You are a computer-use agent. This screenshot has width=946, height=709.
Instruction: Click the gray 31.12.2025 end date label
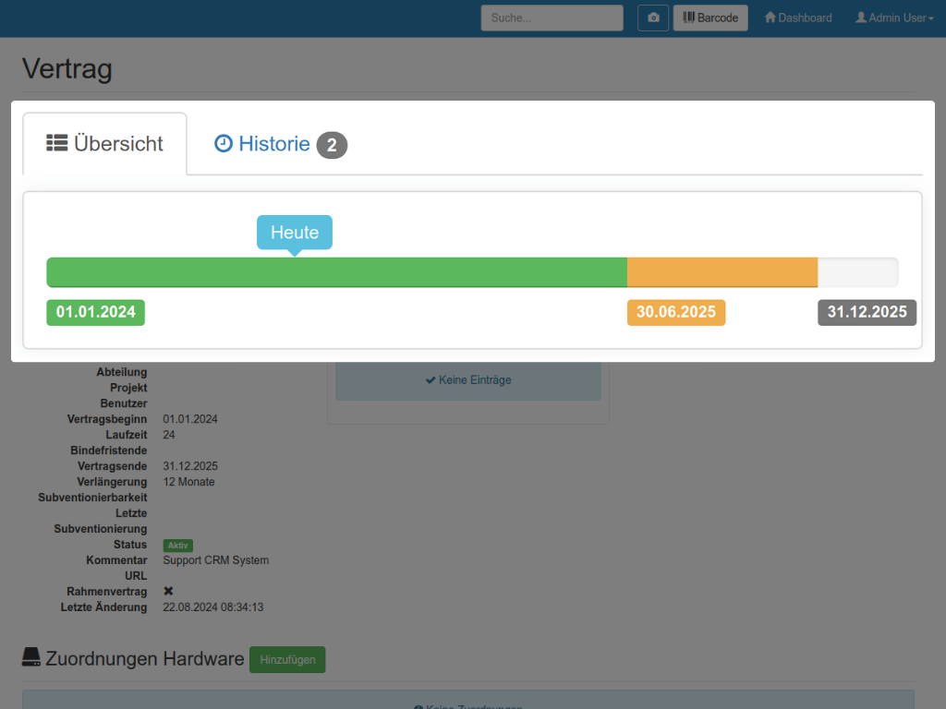(x=867, y=312)
